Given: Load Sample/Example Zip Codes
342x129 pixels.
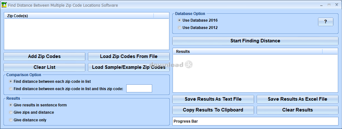Looking at the screenshot, I should click(129, 67).
